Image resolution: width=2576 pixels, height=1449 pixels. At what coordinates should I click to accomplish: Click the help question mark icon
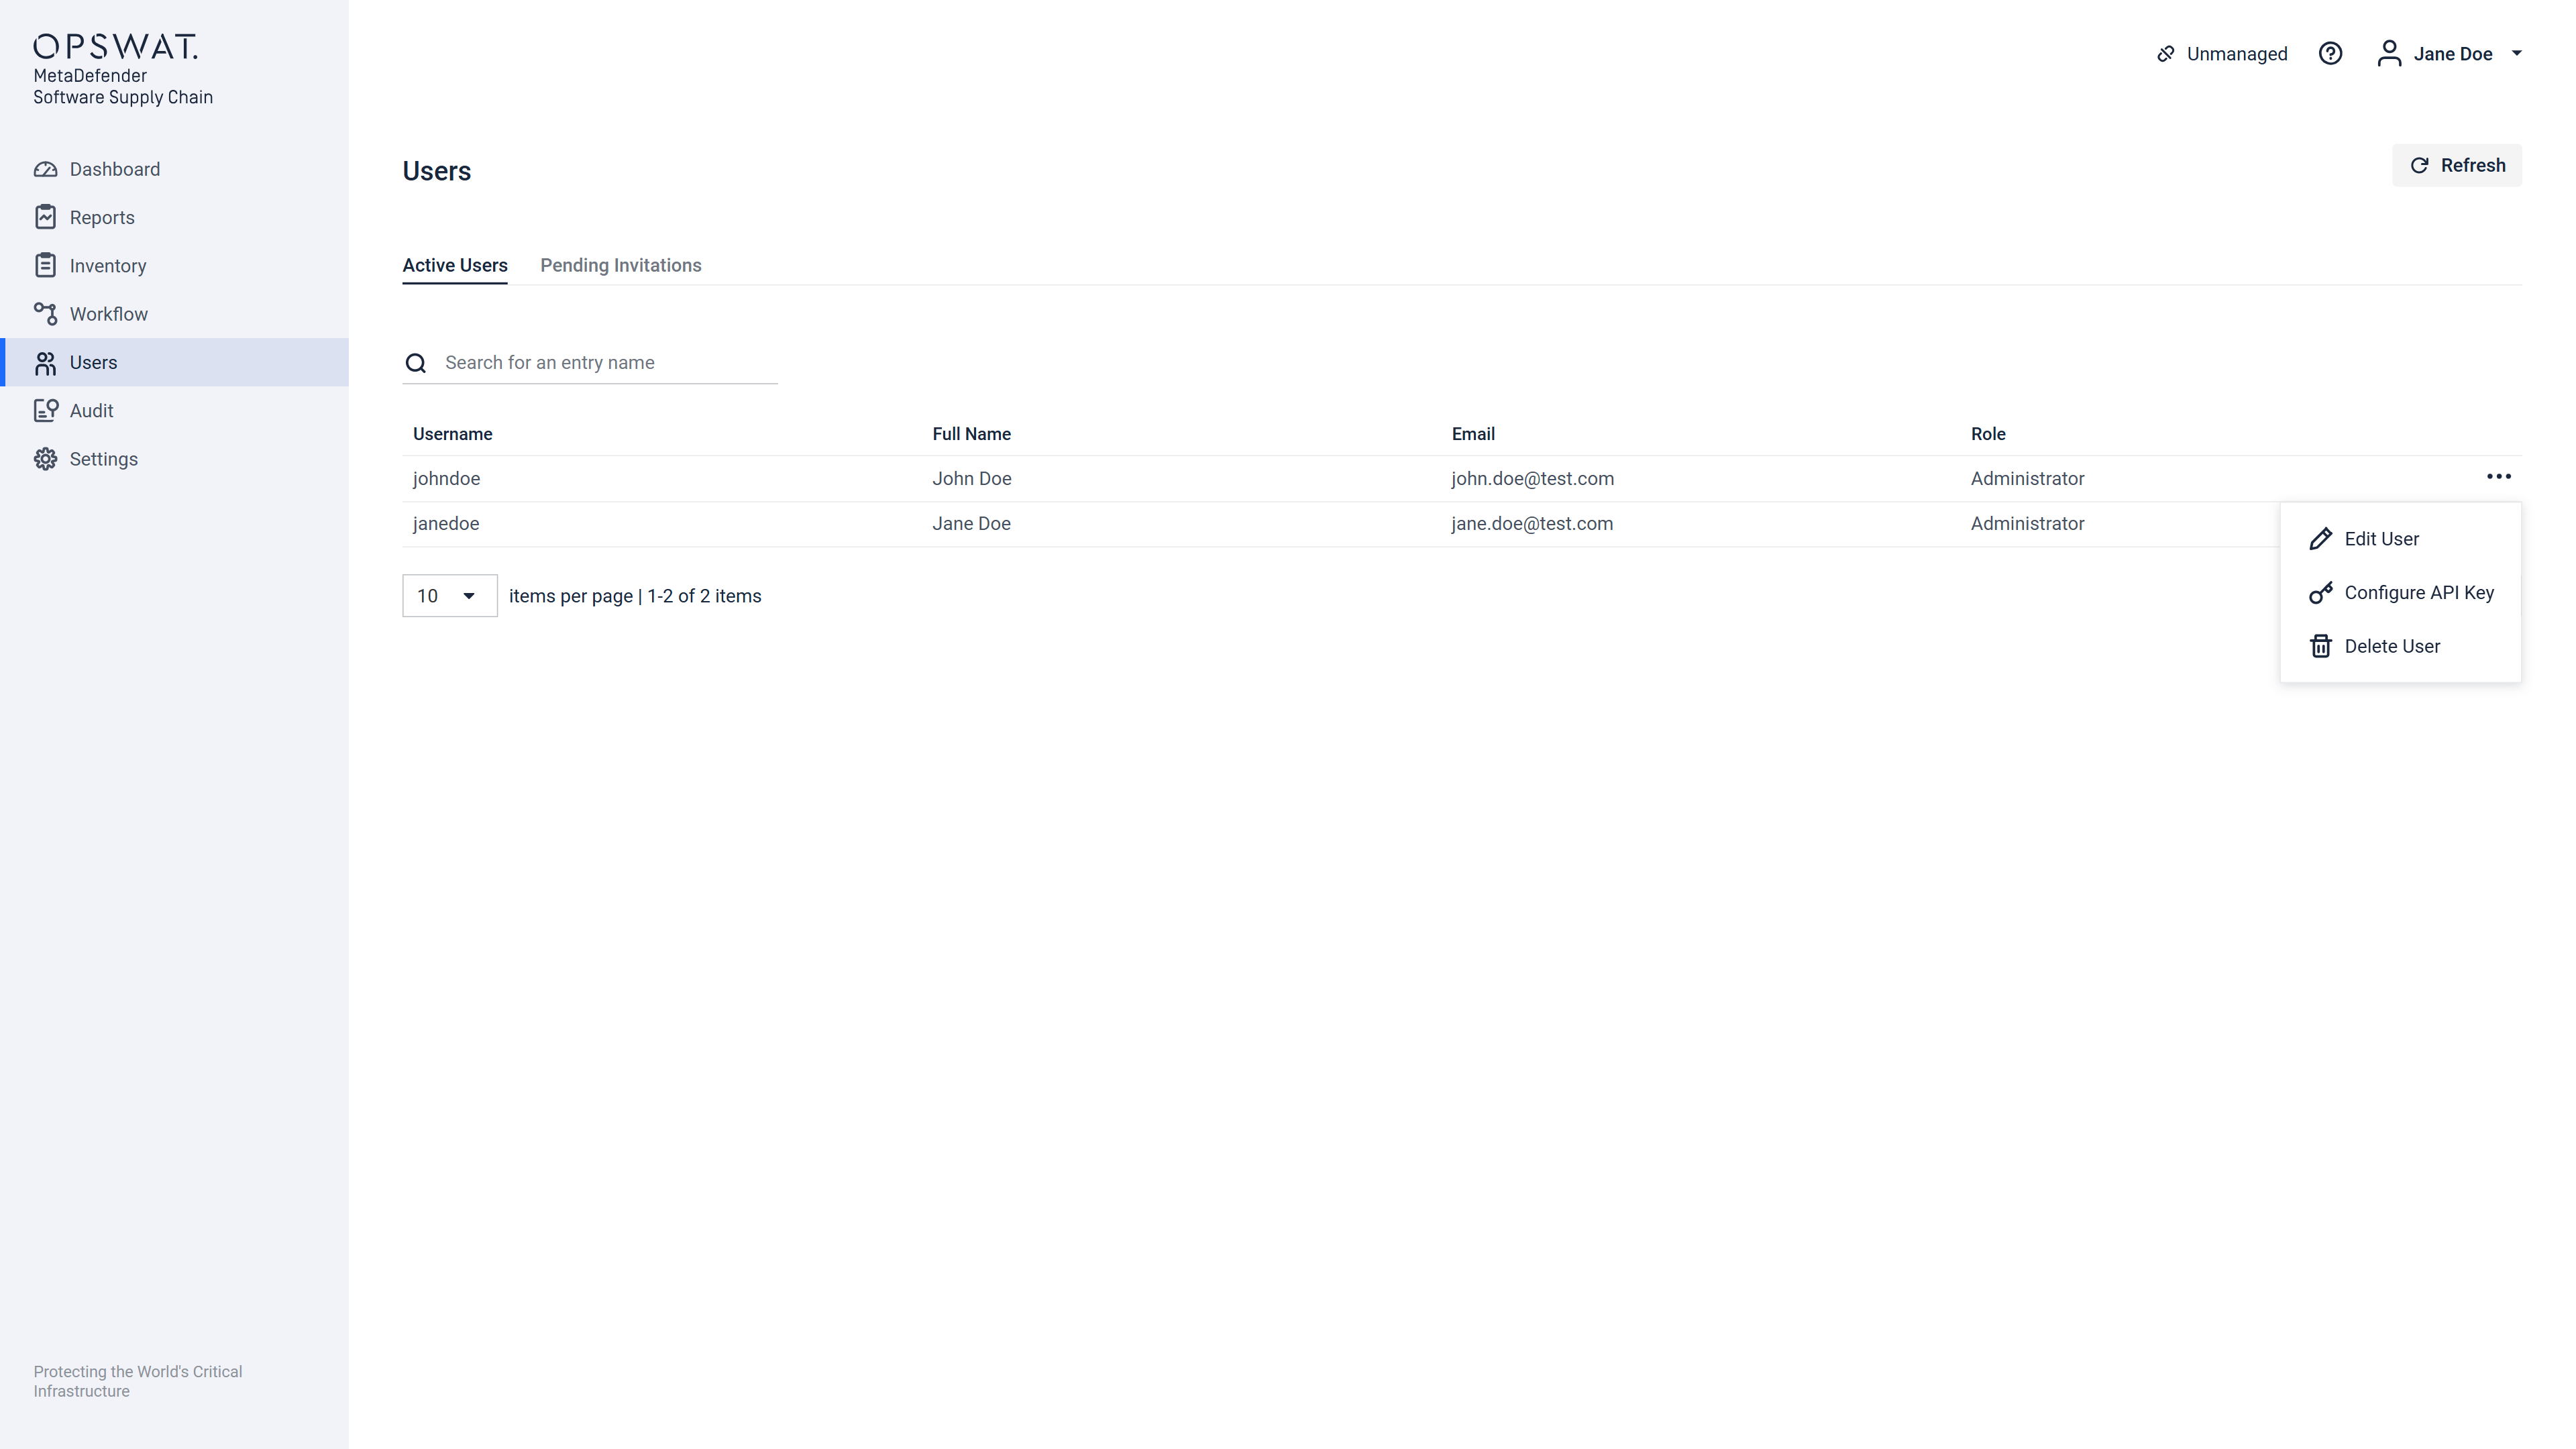[2330, 54]
